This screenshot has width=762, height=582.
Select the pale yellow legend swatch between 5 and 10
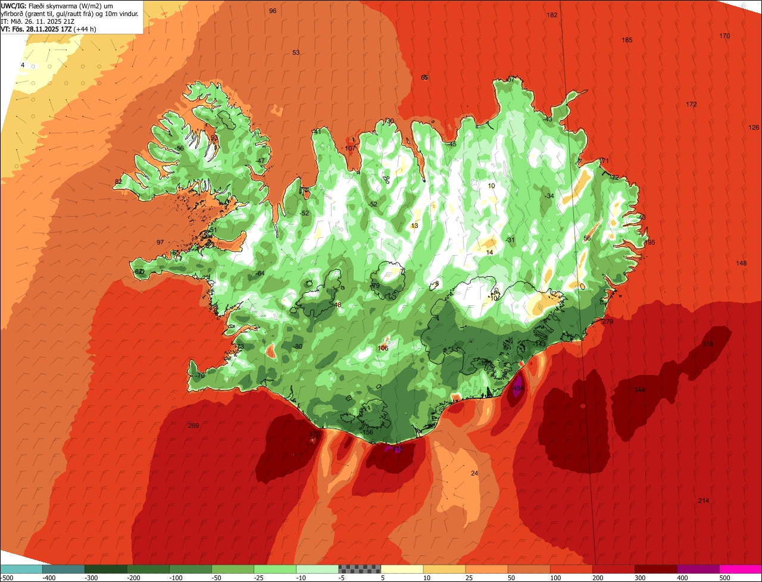tap(402, 569)
